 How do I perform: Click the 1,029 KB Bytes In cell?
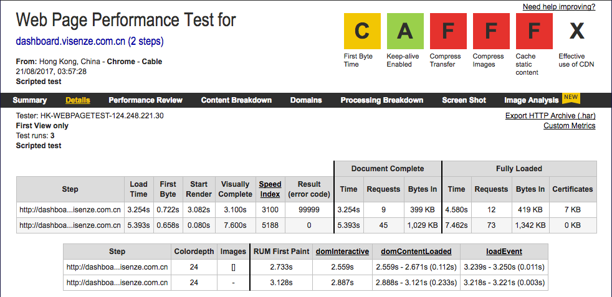point(423,225)
